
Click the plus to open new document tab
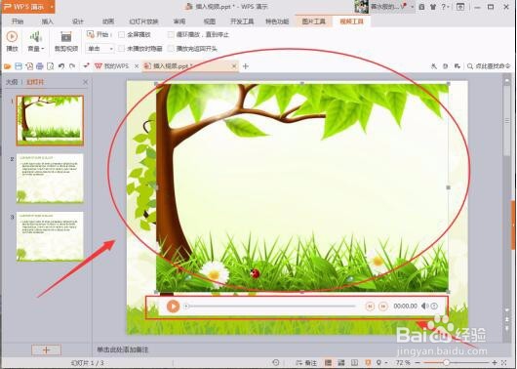point(245,66)
